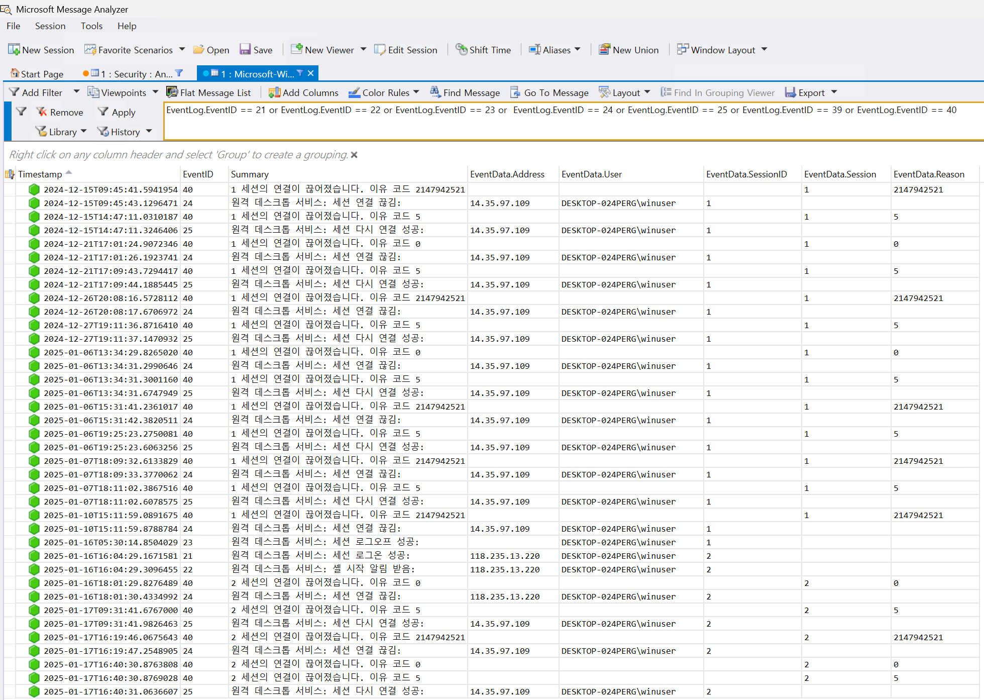Click the New Session icon
Image resolution: width=984 pixels, height=700 pixels.
[x=14, y=50]
